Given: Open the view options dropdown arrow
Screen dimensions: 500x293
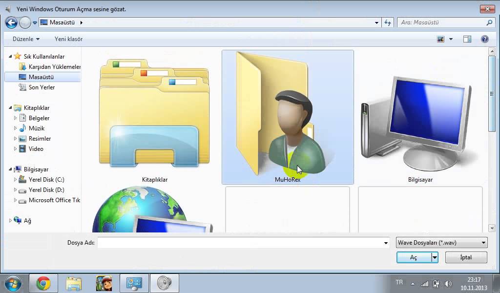Looking at the screenshot, I should click(451, 39).
